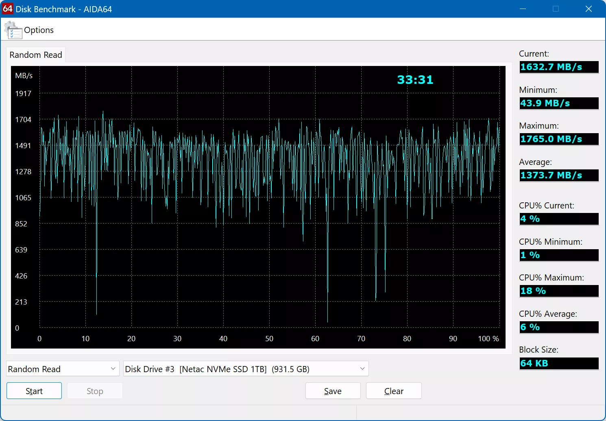Viewport: 606px width, 421px height.
Task: Click the Average value 1373.7 MB/s
Action: point(559,175)
